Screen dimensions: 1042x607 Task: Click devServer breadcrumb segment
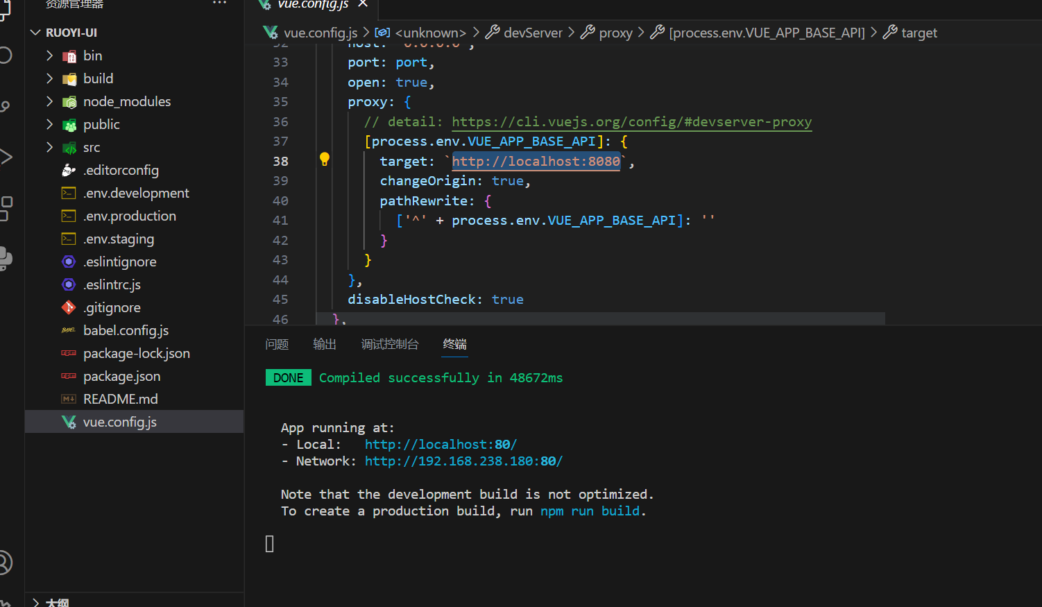pyautogui.click(x=533, y=33)
